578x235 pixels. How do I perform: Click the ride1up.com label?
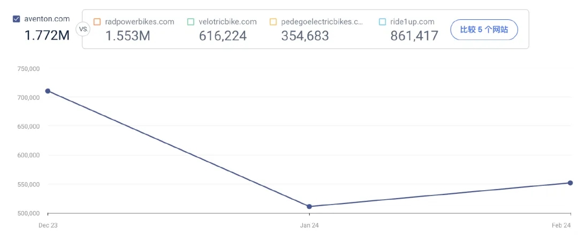point(412,22)
